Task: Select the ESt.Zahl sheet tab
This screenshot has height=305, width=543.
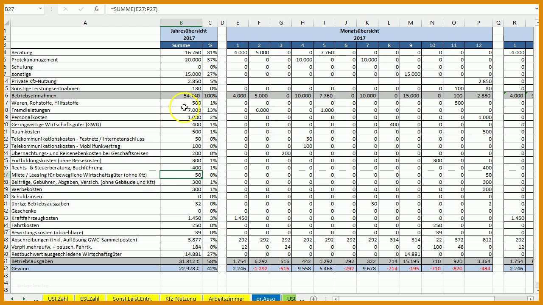Action: coord(90,299)
